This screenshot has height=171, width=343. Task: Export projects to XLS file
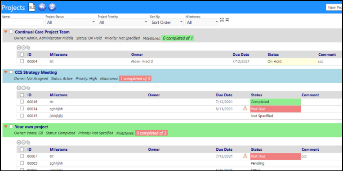point(32,7)
